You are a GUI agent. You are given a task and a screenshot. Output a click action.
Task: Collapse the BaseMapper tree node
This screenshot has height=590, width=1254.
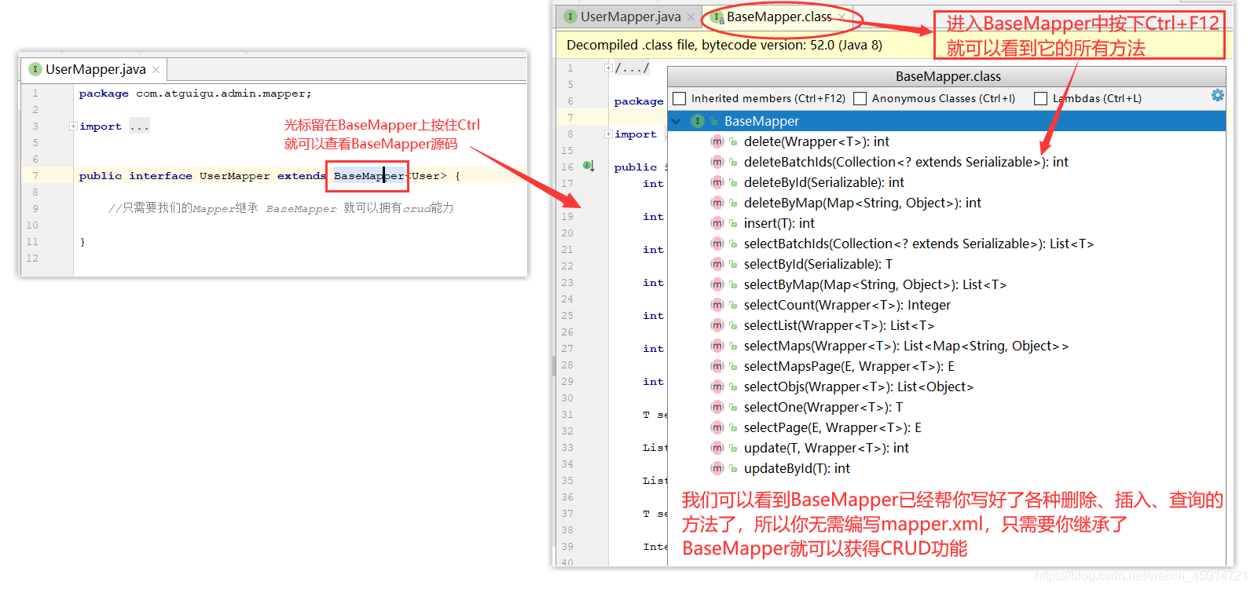(x=676, y=121)
